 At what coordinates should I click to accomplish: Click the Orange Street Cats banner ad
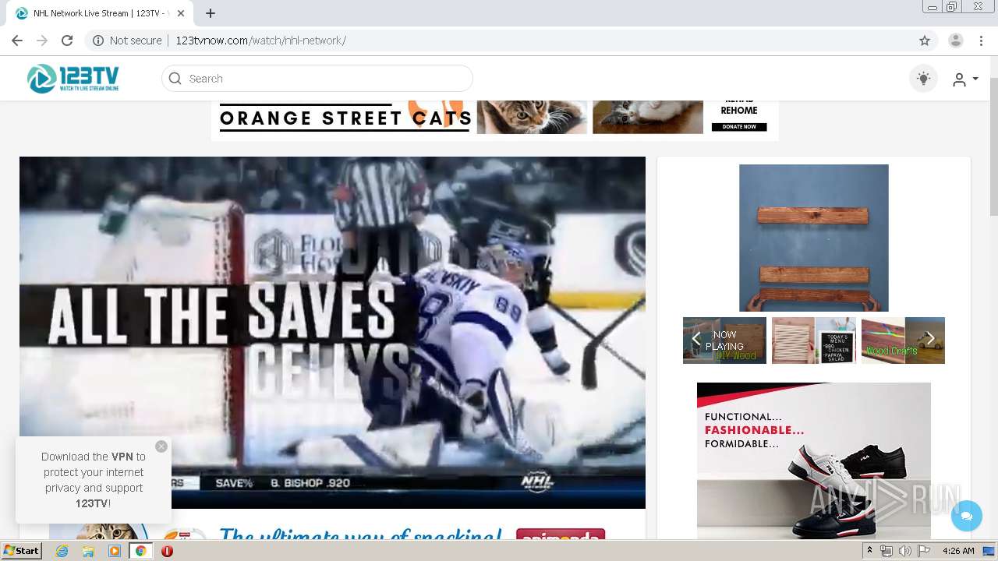point(494,121)
